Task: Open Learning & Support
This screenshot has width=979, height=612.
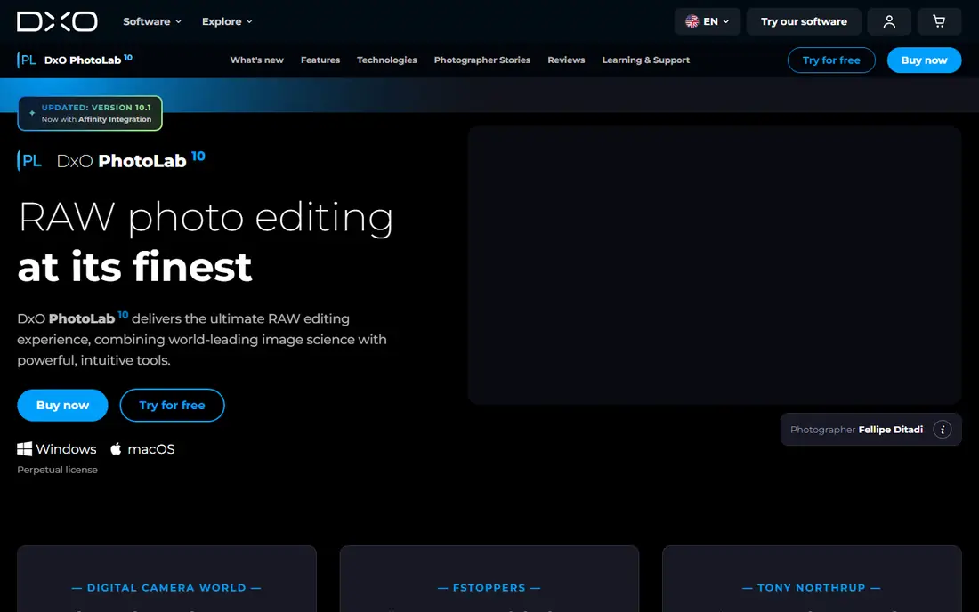Action: point(645,60)
